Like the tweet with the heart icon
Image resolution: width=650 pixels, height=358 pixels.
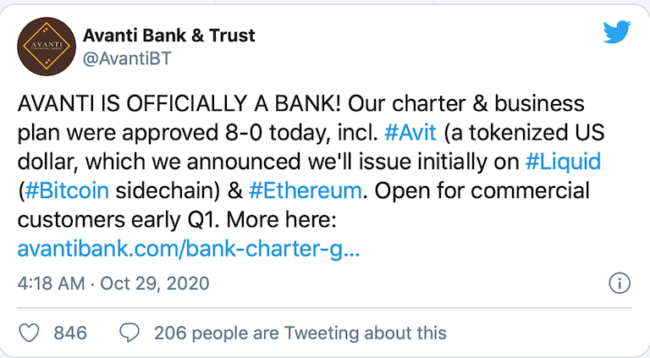(x=30, y=333)
